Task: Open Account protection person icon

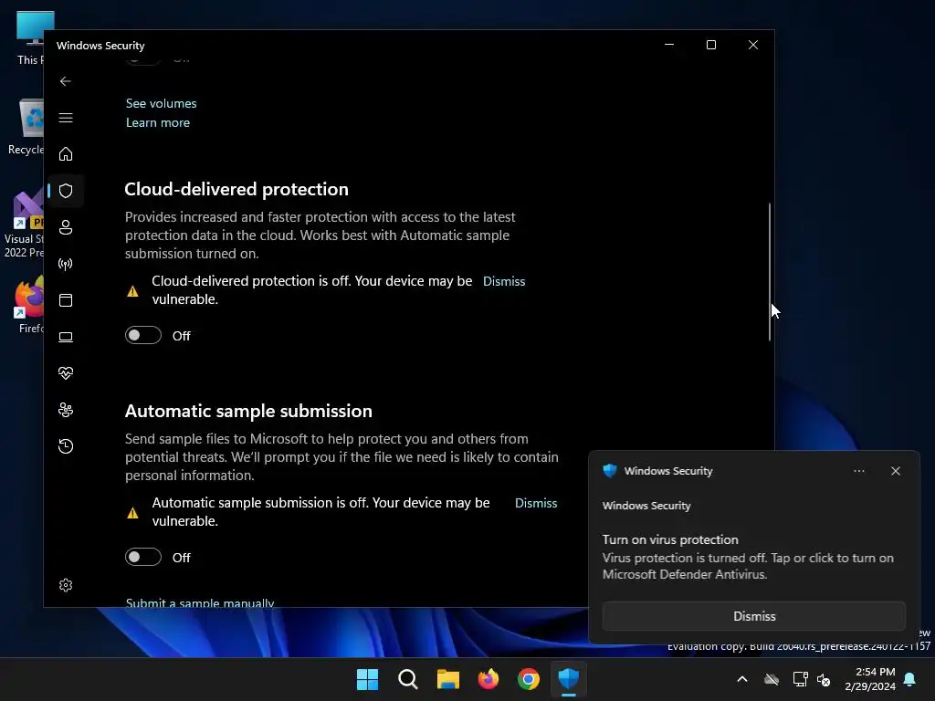Action: click(66, 227)
